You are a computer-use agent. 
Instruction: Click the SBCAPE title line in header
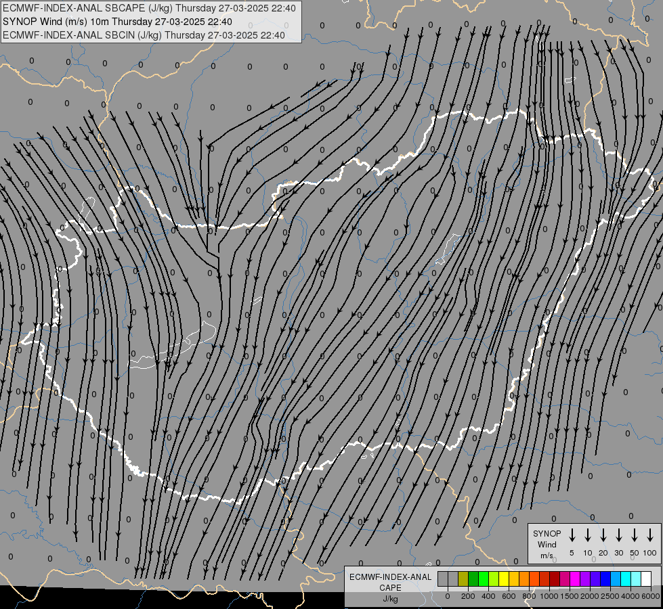pos(149,8)
